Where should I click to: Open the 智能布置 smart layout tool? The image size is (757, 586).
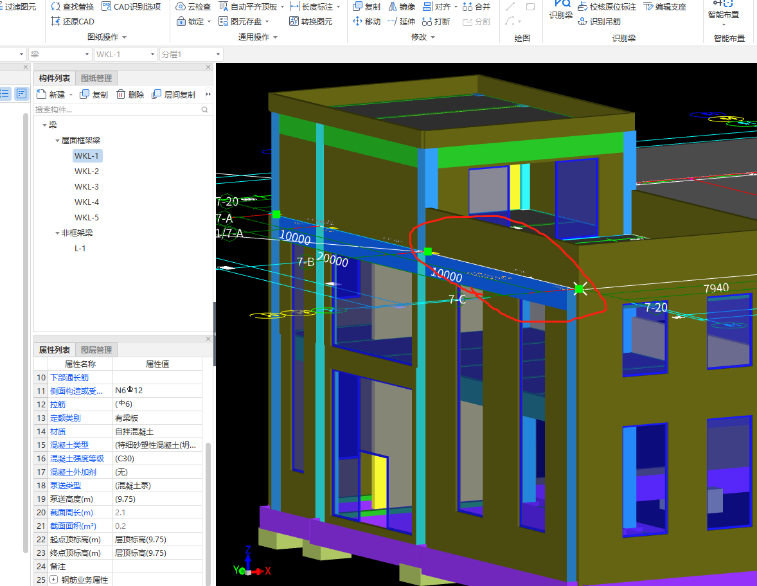[x=723, y=13]
